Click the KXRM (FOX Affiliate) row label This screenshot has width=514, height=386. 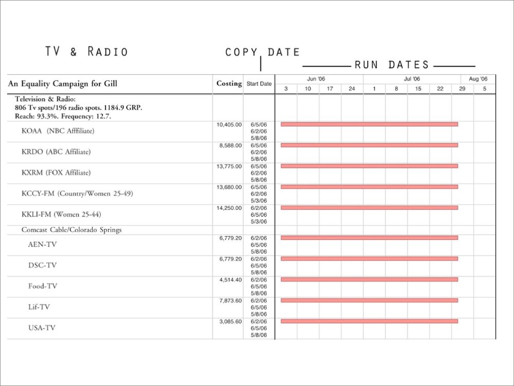click(x=56, y=172)
